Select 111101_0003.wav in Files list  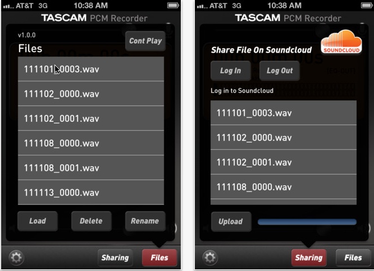(x=91, y=69)
